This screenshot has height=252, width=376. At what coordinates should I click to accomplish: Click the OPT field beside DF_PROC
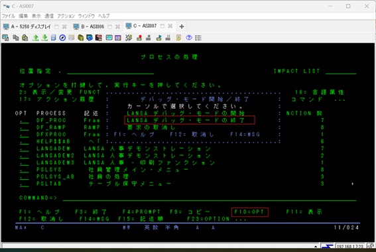tap(25, 121)
